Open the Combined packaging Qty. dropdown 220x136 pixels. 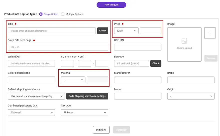[31, 113]
